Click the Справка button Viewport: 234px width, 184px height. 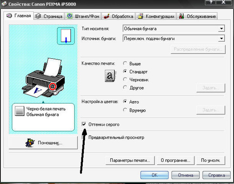216,175
